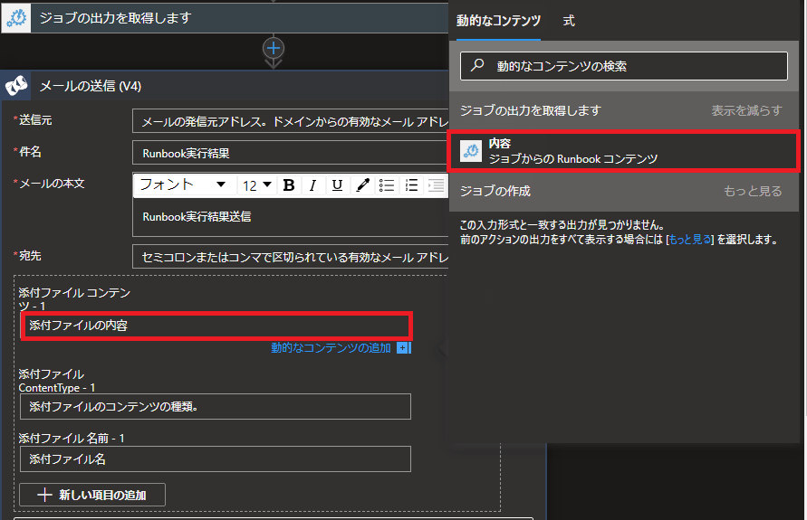Click 表示を減らす to show fewer items

click(746, 110)
